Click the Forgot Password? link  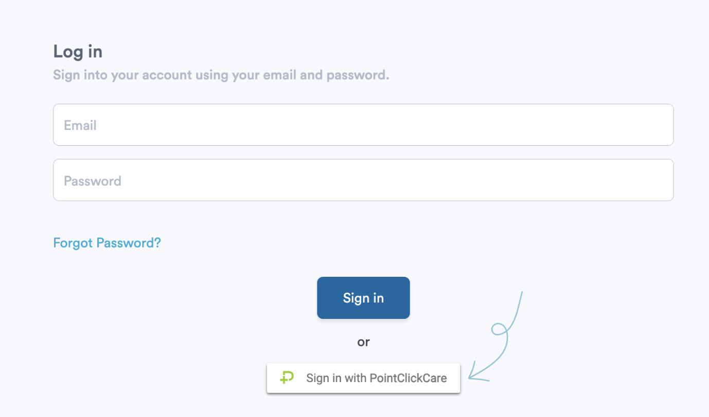coord(107,242)
